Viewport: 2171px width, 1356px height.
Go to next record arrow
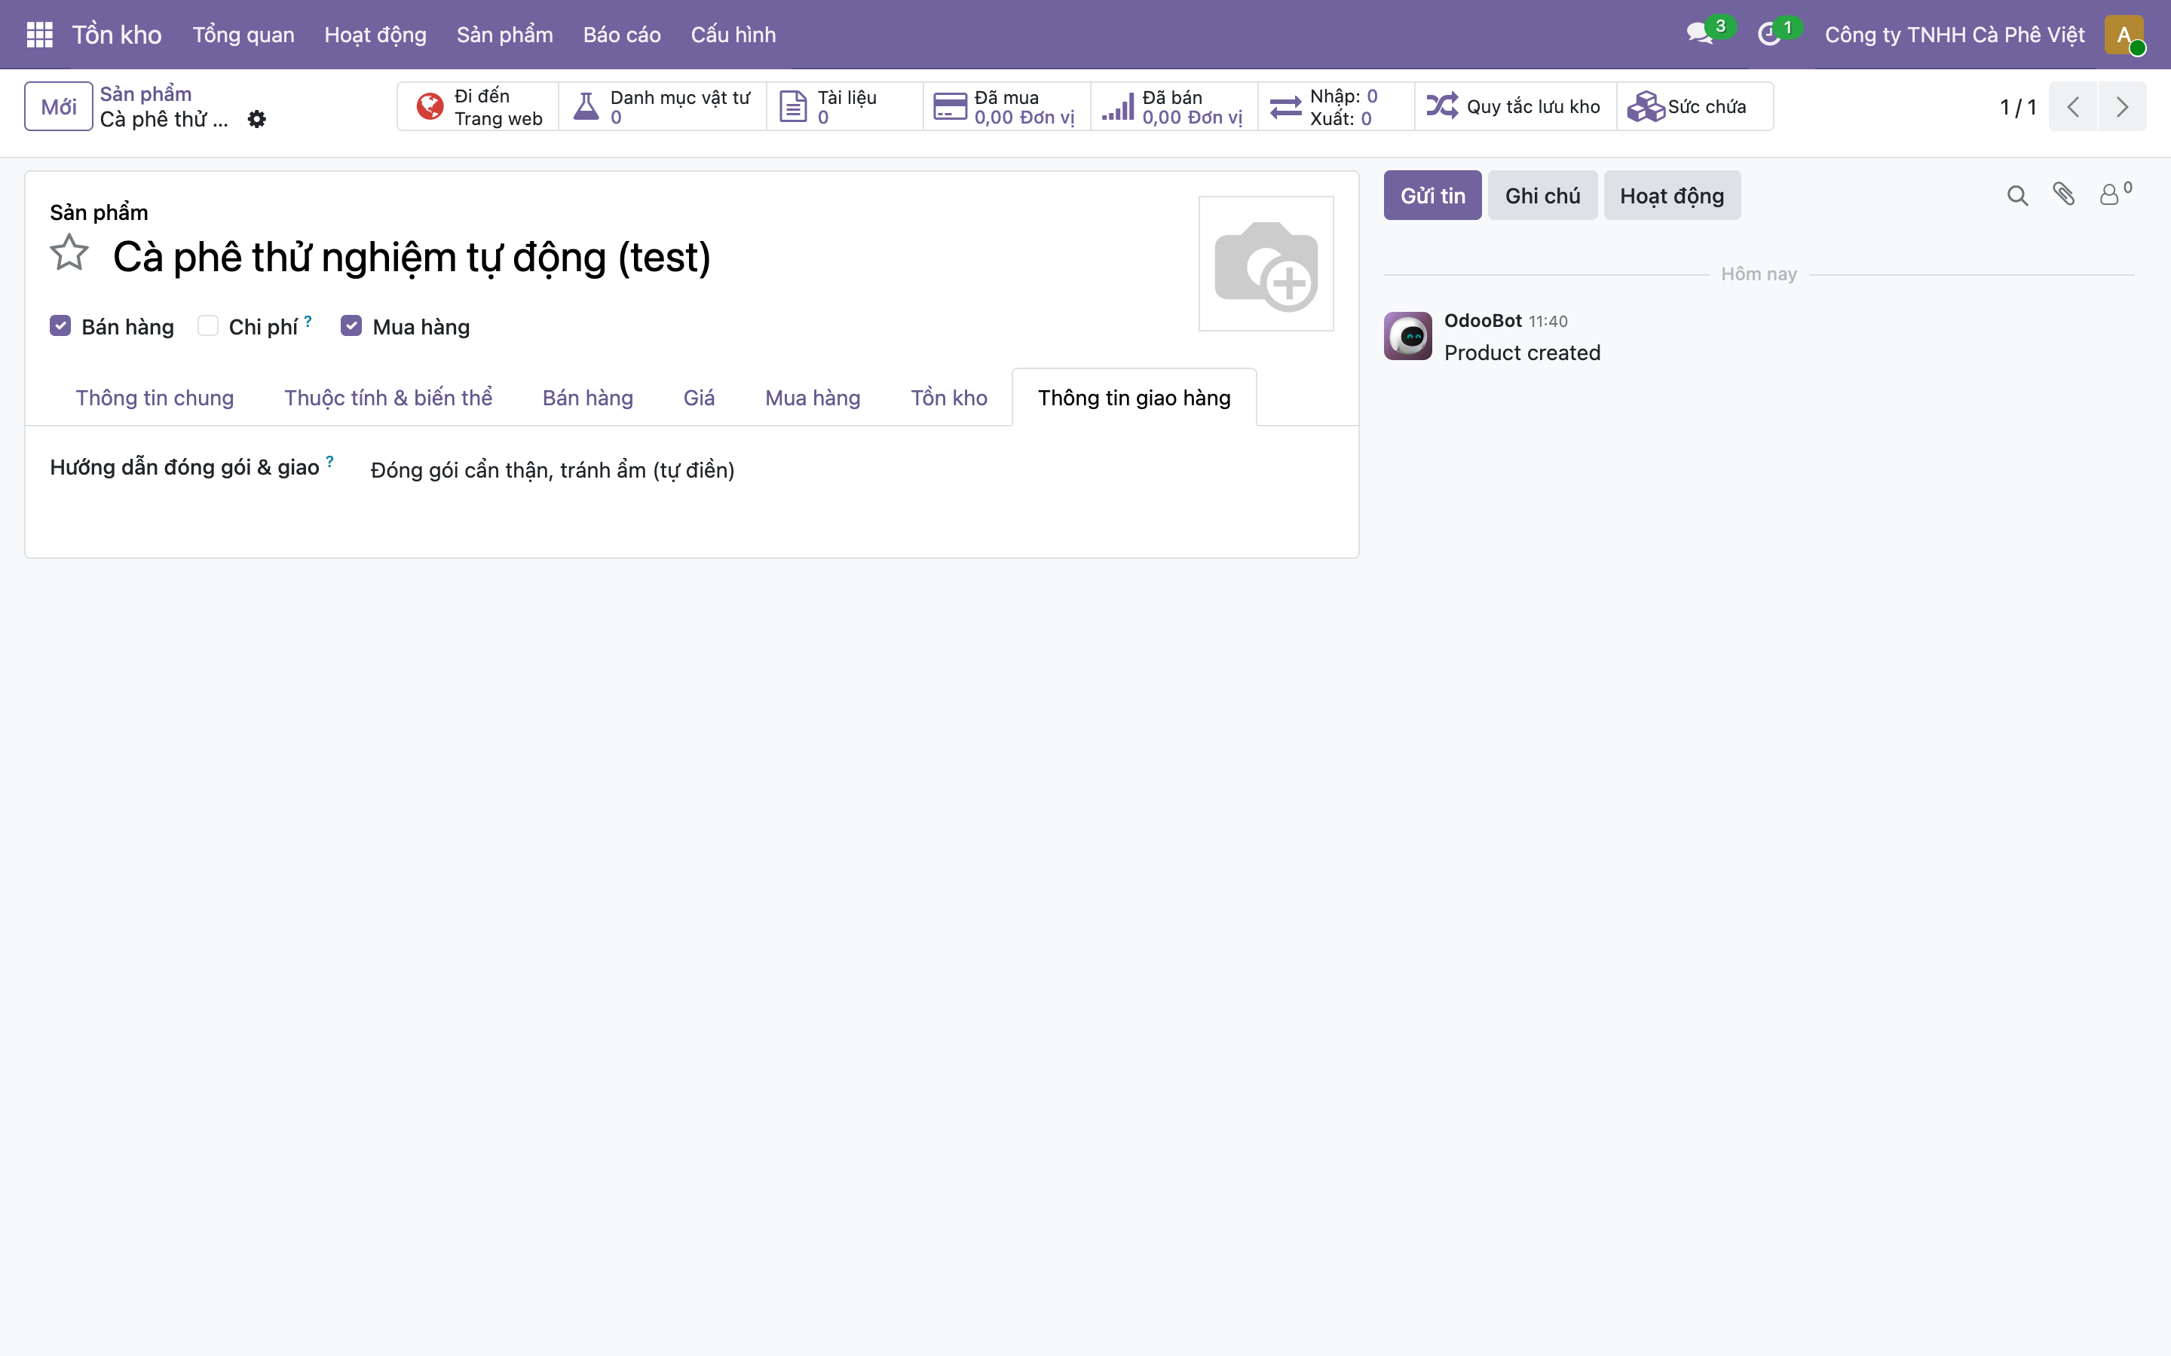point(2123,107)
